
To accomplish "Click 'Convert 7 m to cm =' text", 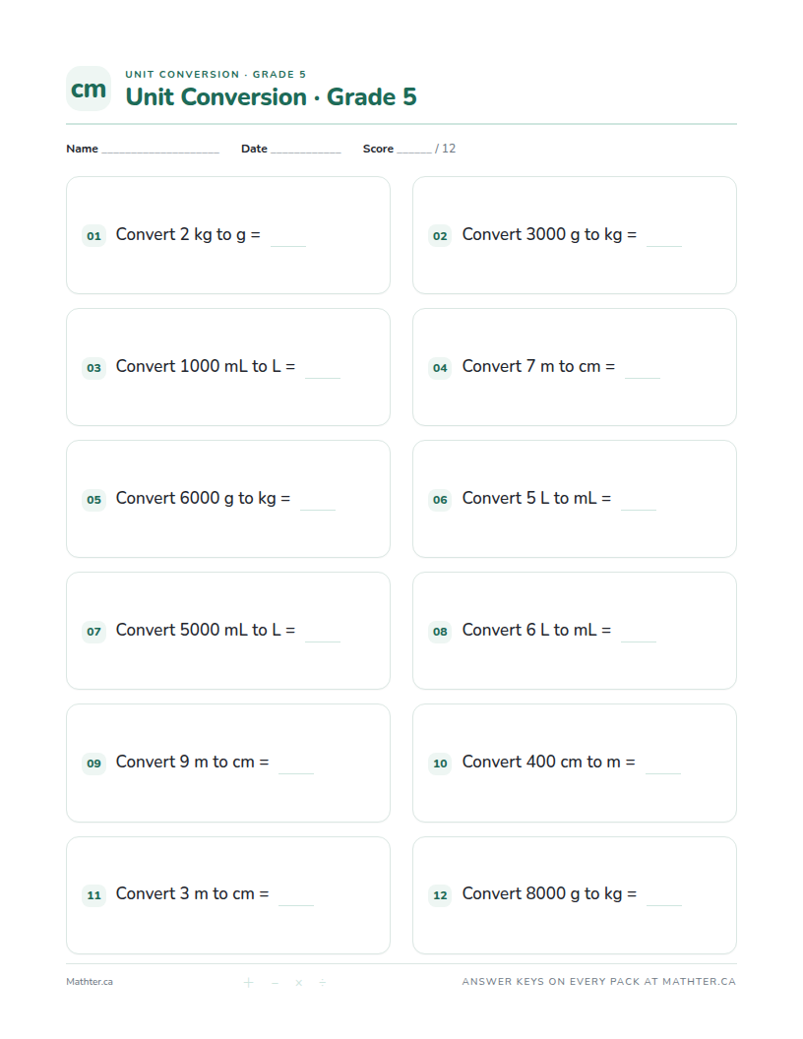I will [x=538, y=366].
